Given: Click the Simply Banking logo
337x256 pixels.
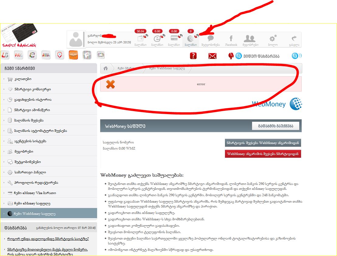Looking at the screenshot, I should (19, 36).
